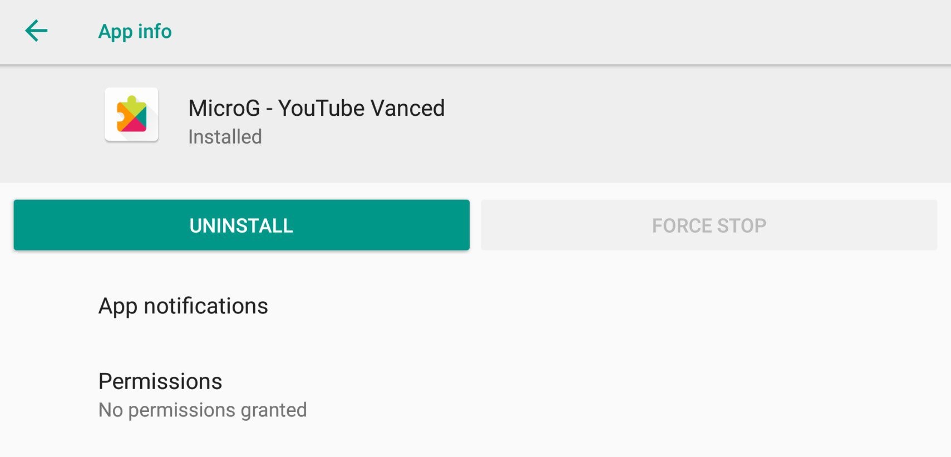This screenshot has width=951, height=457.
Task: Tap the colorful MicroG logo thumbnail
Action: (132, 115)
